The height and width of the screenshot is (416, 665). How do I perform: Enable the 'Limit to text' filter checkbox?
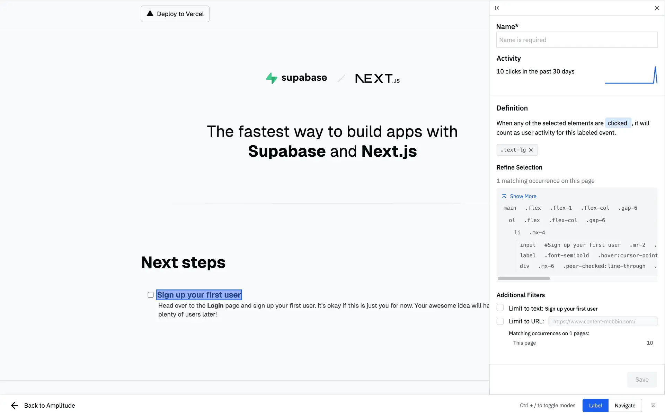point(500,308)
